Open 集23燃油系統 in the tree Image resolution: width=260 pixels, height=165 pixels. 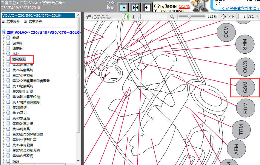[x=23, y=65]
